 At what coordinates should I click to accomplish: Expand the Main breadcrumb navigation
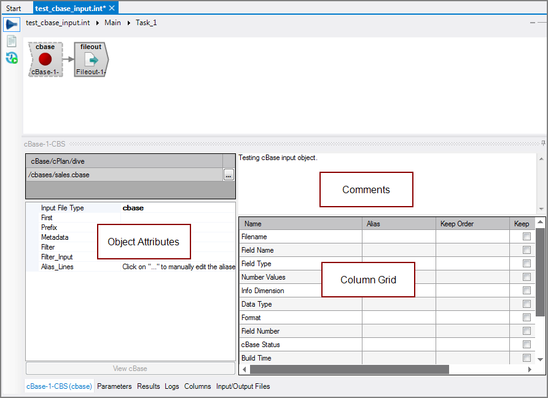[112, 22]
